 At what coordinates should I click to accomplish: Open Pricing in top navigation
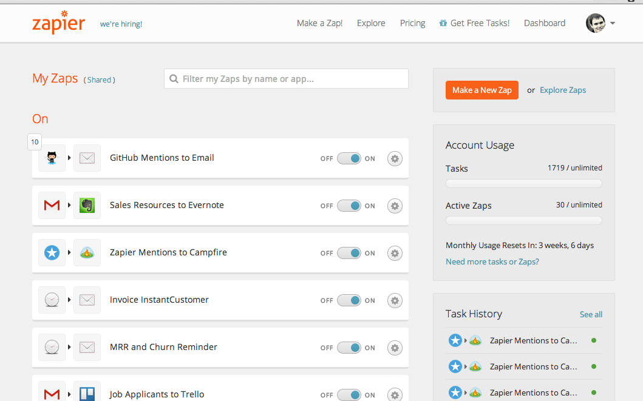click(412, 23)
